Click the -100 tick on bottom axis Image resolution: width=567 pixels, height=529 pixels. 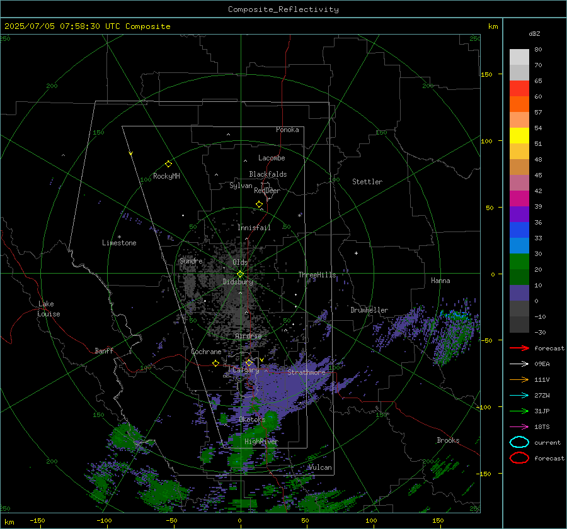pyautogui.click(x=104, y=521)
